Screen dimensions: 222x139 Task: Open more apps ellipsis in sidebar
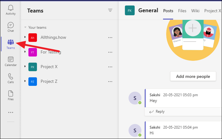tap(11, 112)
